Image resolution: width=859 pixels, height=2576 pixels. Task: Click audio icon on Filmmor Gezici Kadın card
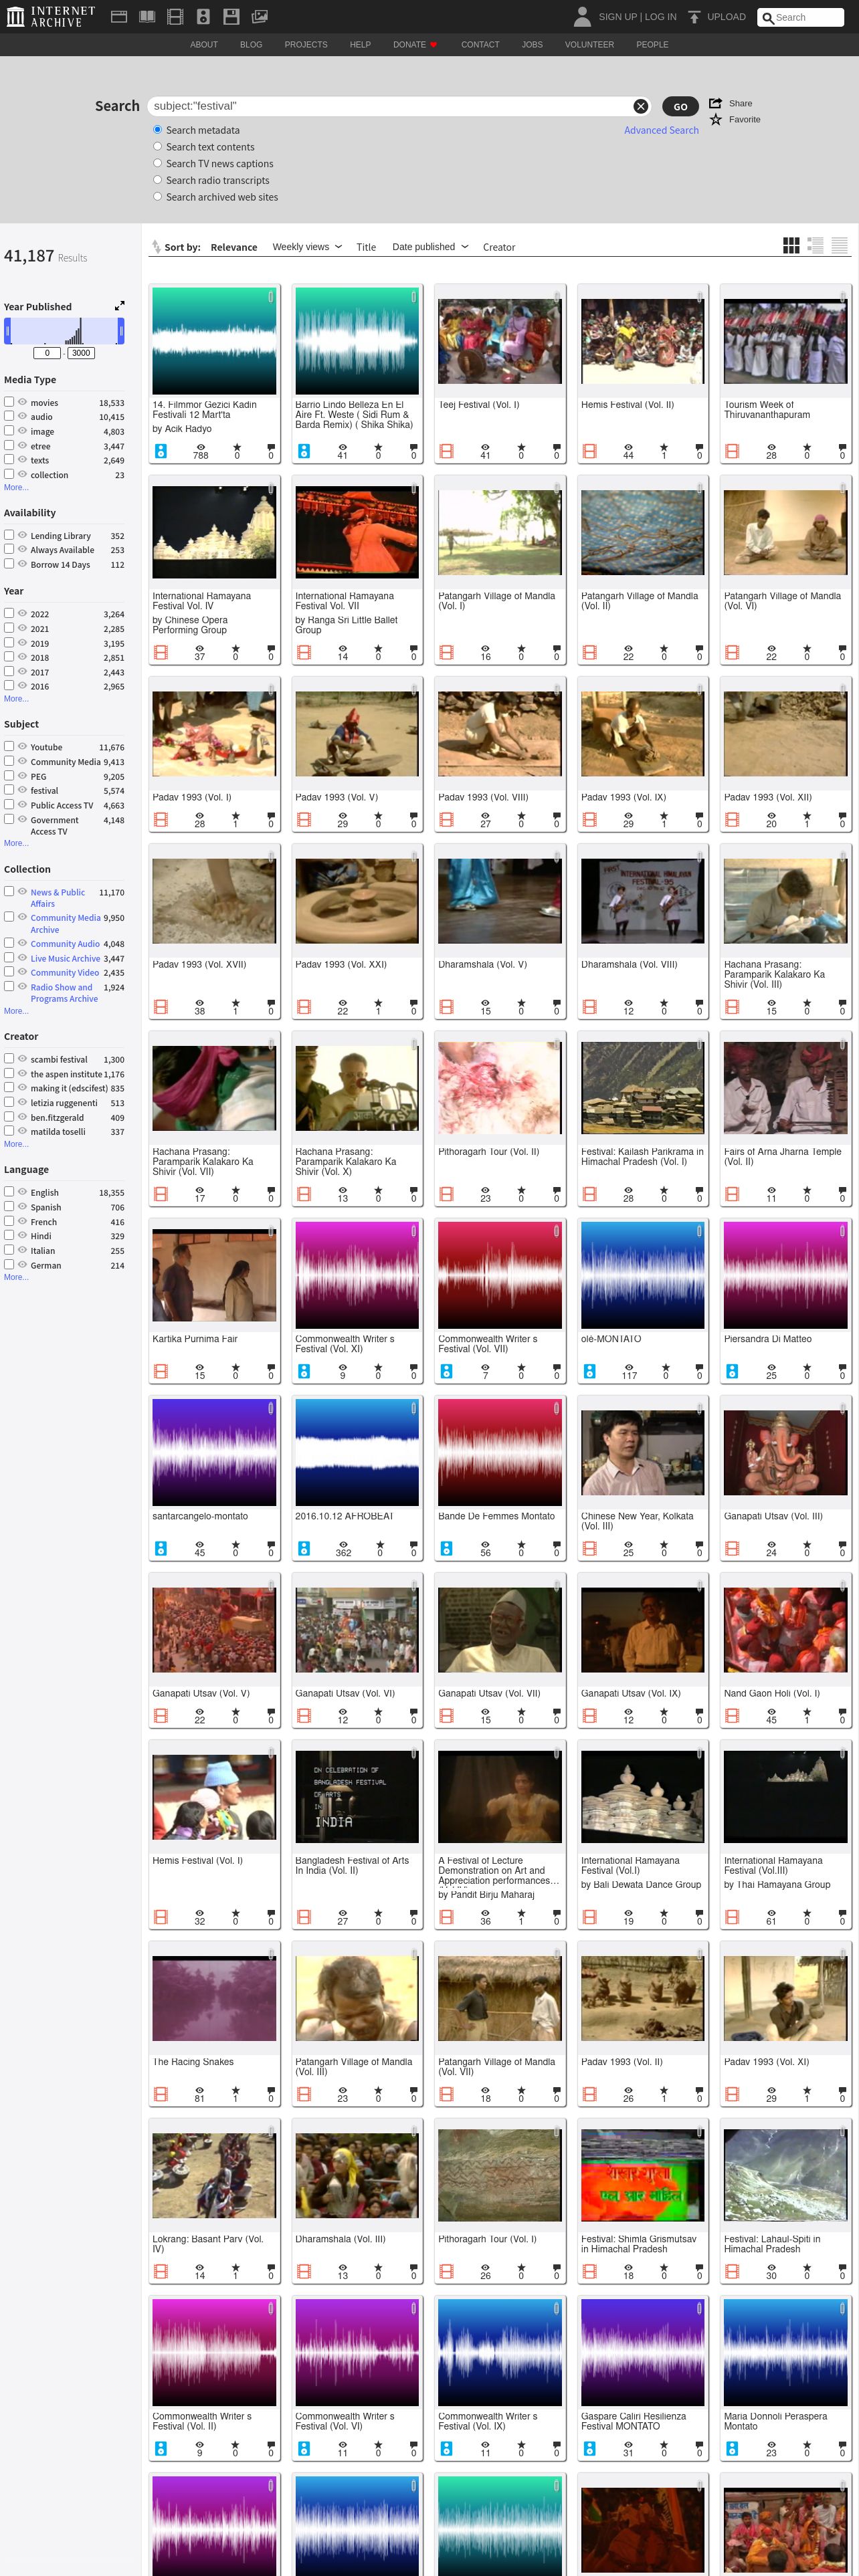coord(161,451)
